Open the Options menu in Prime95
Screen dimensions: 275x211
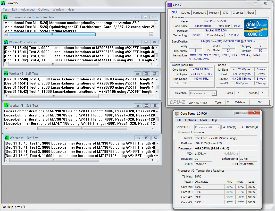pyautogui.click(x=44, y=10)
